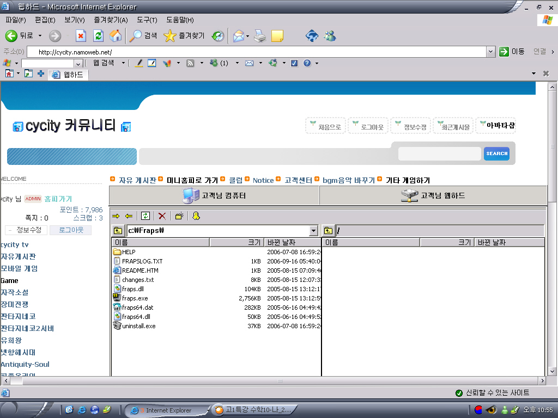Select fraps.exe in the local file list

click(x=135, y=298)
